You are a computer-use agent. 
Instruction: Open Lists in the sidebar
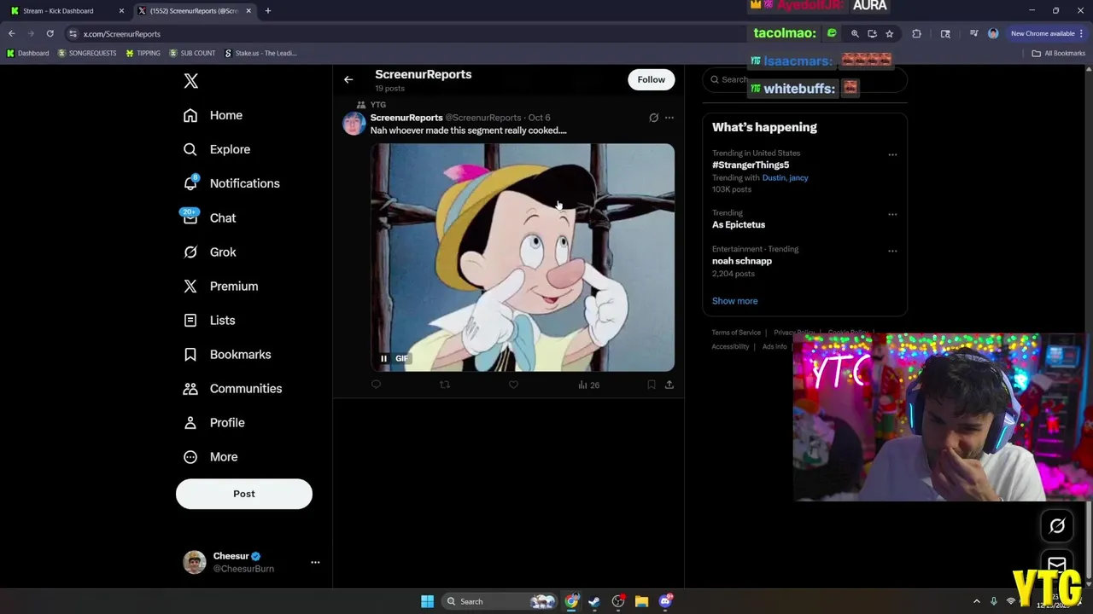click(x=210, y=320)
